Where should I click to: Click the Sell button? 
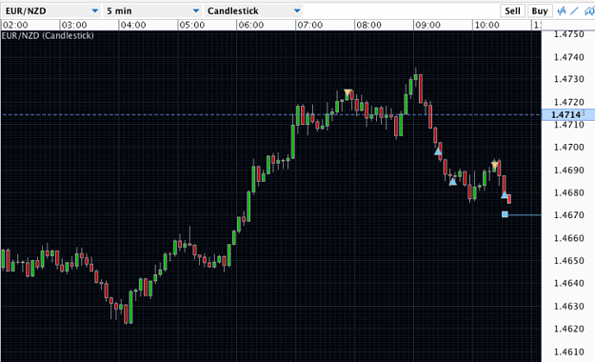pos(512,11)
